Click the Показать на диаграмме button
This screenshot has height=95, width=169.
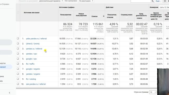coord(28,1)
